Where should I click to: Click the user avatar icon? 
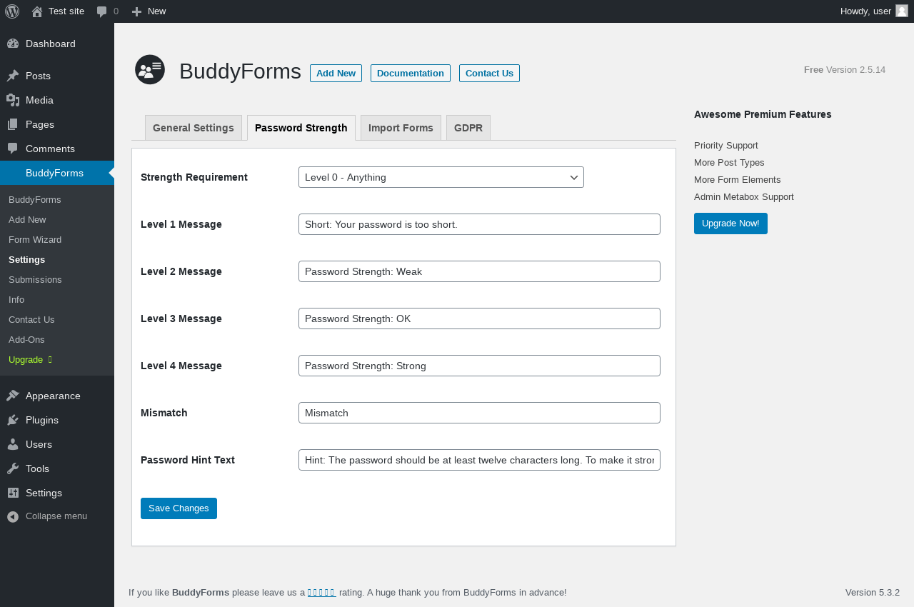(902, 11)
